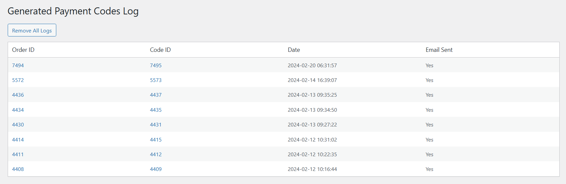Open code ID 4437 link
Viewport: 566px width, 184px height.
tap(156, 95)
